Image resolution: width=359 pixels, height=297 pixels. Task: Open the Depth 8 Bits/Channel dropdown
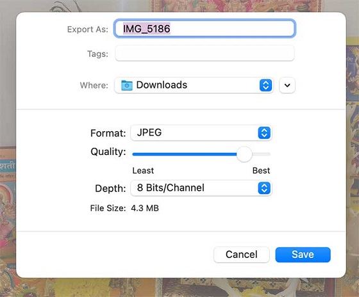tap(201, 188)
